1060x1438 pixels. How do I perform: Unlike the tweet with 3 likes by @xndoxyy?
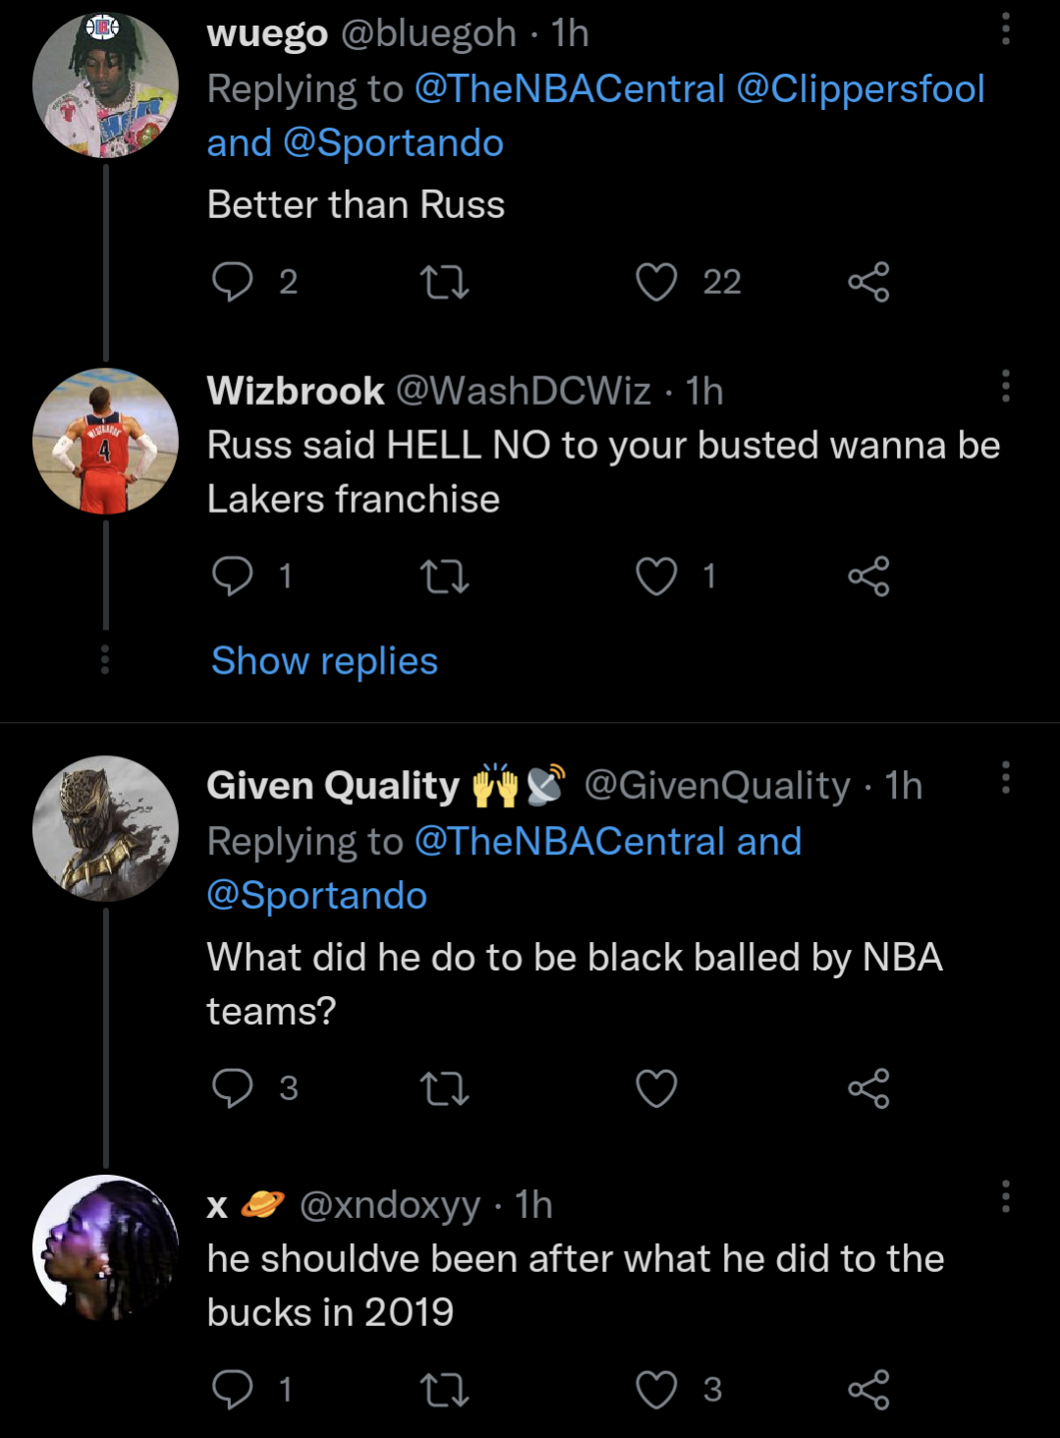[656, 1389]
